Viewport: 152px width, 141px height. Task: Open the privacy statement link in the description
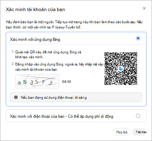coord(66,27)
